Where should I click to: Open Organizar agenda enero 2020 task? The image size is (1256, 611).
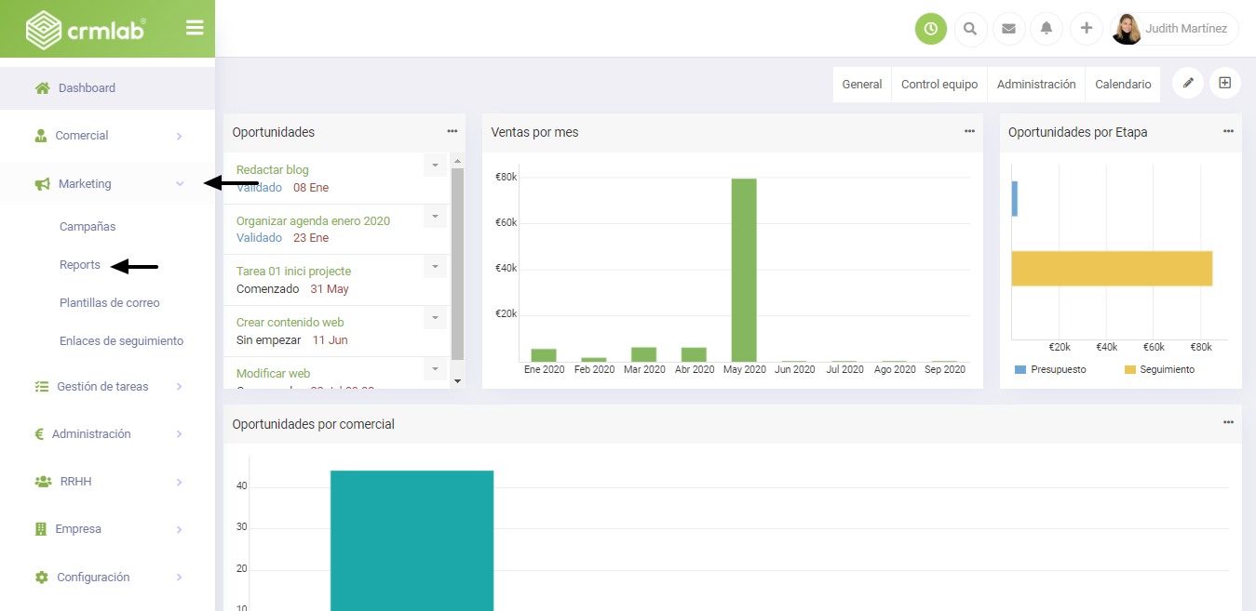coord(313,221)
